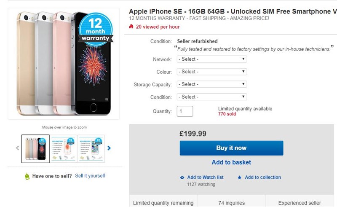Click the Add to Watch list link
337x207 pixels.
(205, 177)
